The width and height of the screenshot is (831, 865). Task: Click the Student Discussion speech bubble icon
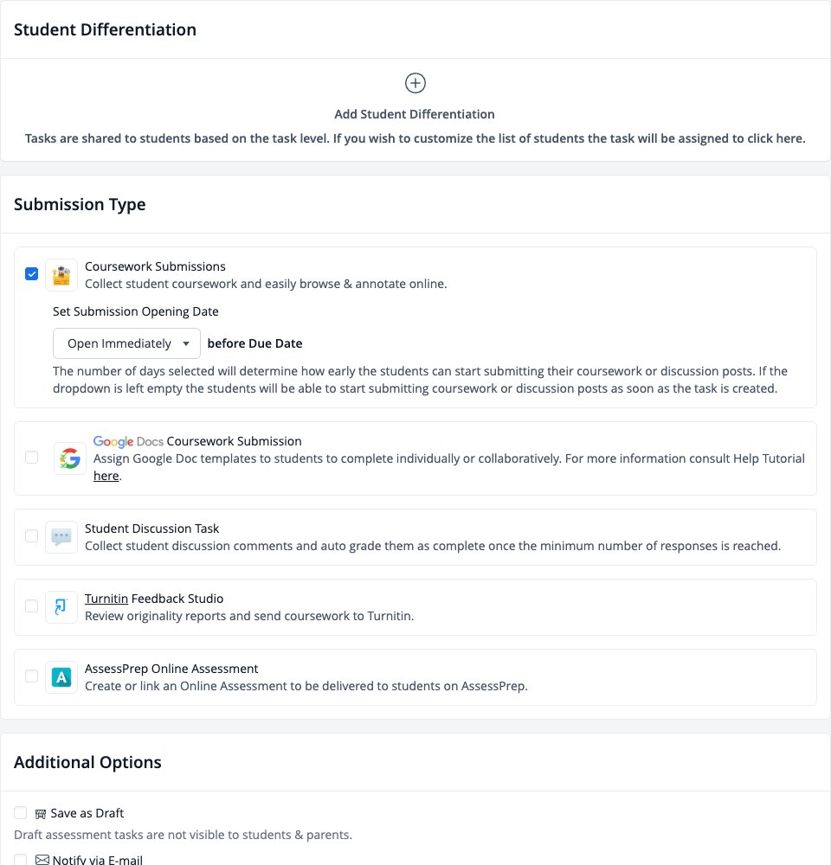(61, 537)
